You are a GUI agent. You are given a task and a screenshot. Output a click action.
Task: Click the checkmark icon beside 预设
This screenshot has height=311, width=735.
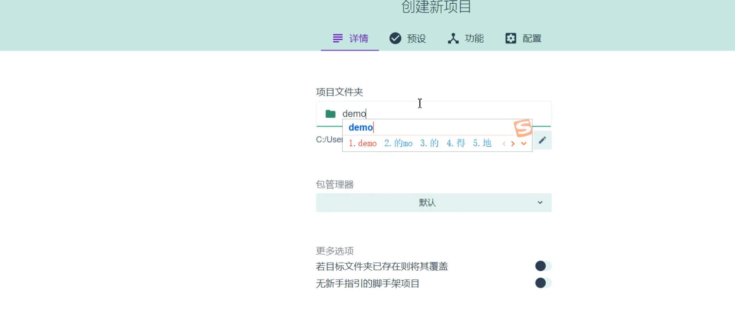(x=395, y=38)
